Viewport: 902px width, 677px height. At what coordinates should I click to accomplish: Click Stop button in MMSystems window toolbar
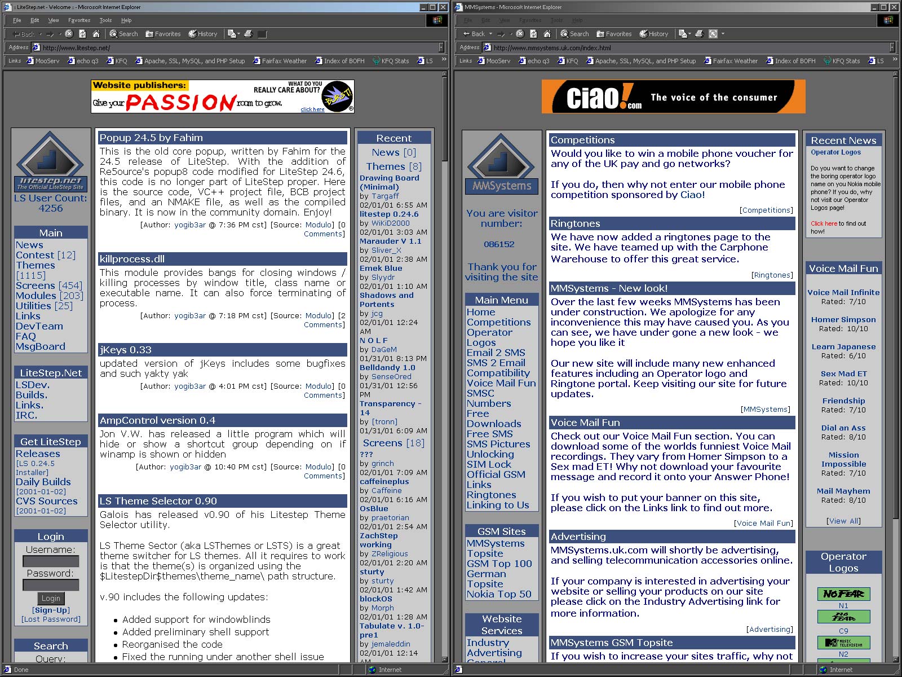[520, 34]
